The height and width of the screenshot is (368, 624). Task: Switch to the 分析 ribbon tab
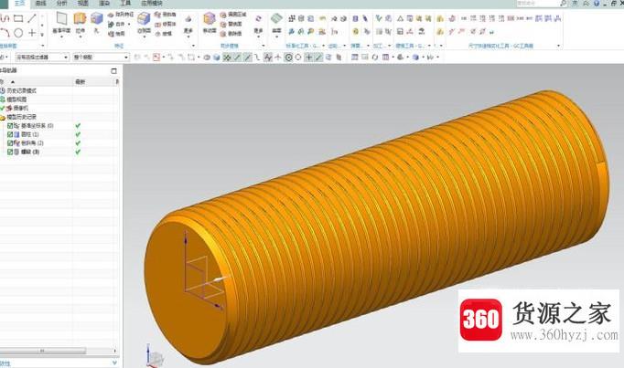point(61,3)
